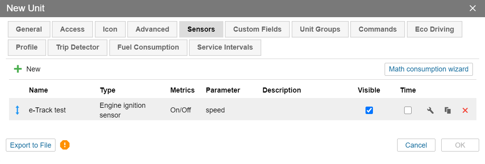Image resolution: width=485 pixels, height=164 pixels.
Task: Open the Service Intervals tab
Action: point(225,47)
